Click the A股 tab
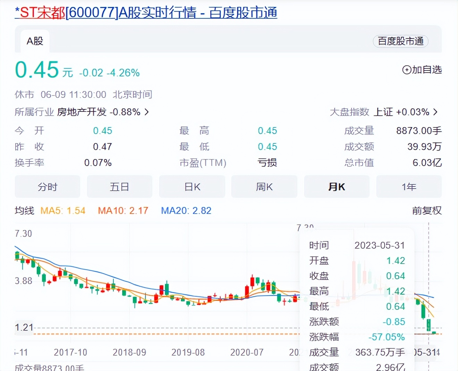458x371 pixels. [x=34, y=41]
